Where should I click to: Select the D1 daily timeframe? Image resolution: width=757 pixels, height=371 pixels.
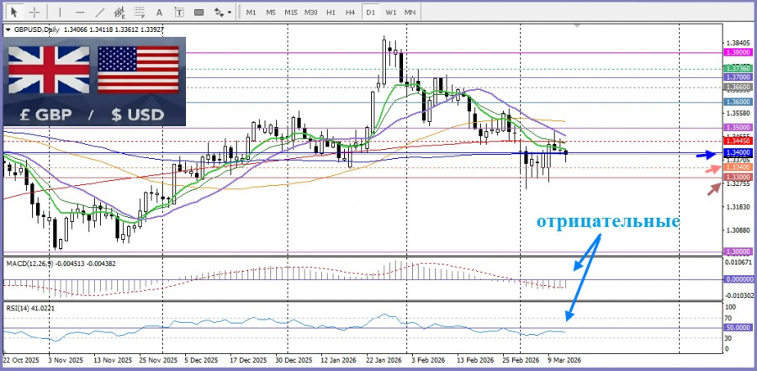tap(371, 13)
